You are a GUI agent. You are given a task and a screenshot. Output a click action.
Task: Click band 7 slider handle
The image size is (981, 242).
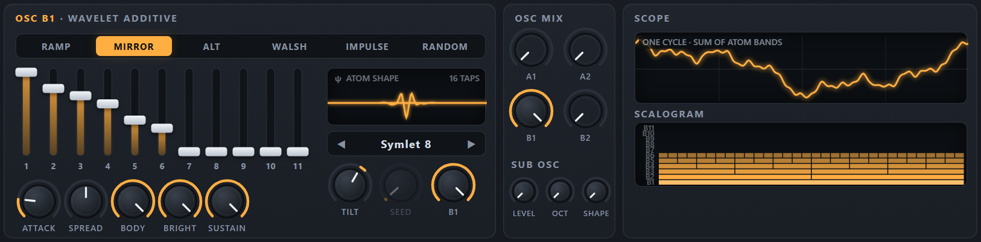189,152
